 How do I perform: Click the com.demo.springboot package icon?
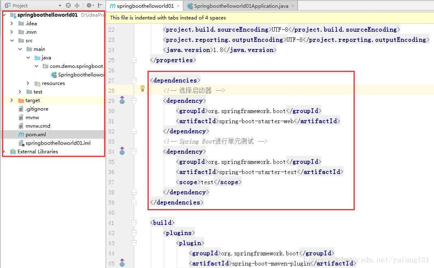click(46, 66)
